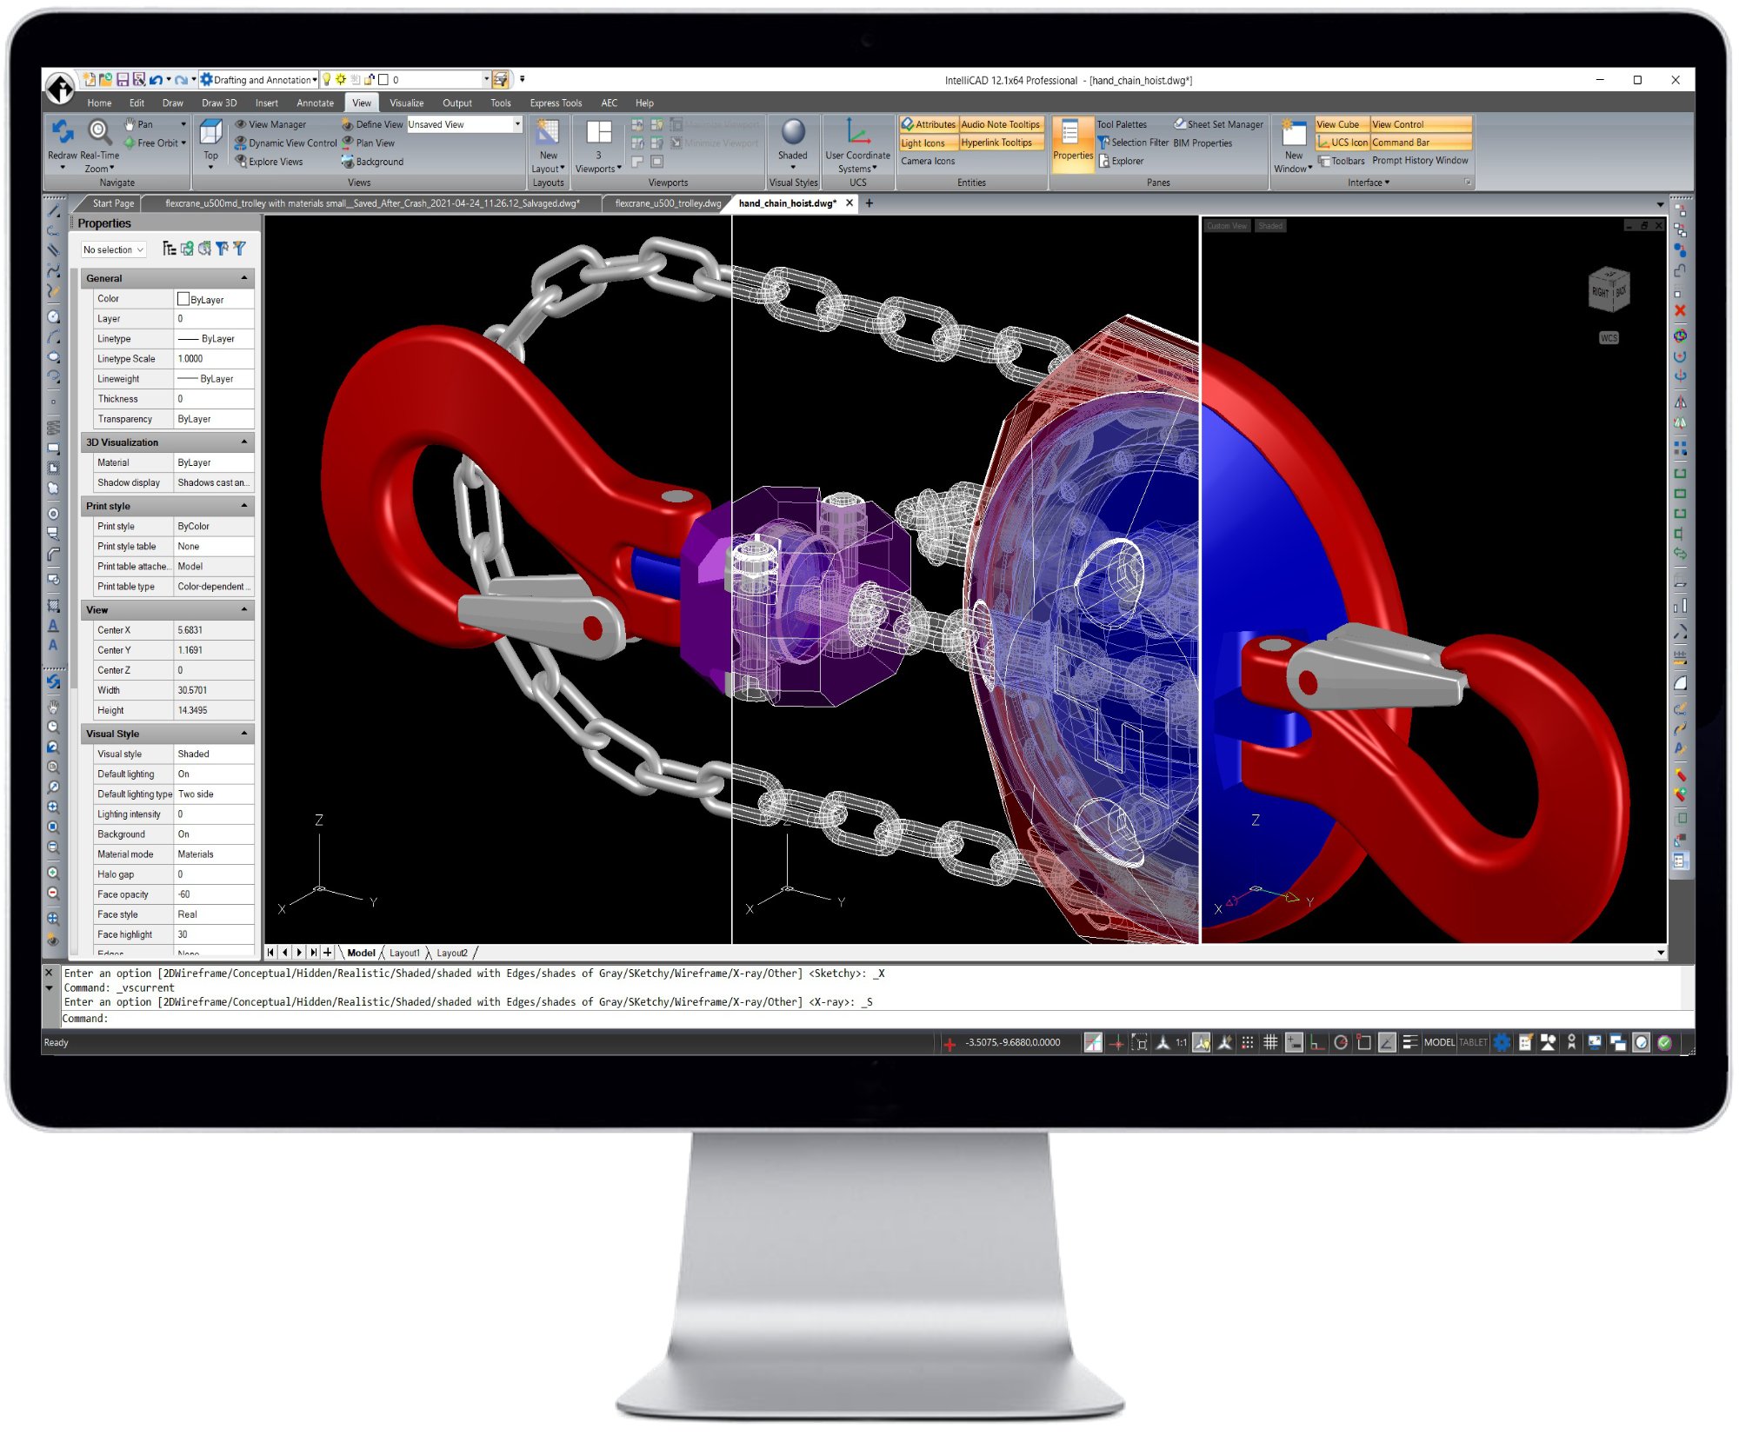Image resolution: width=1739 pixels, height=1442 pixels.
Task: Toggle grid display in status bar
Action: point(1270,1042)
